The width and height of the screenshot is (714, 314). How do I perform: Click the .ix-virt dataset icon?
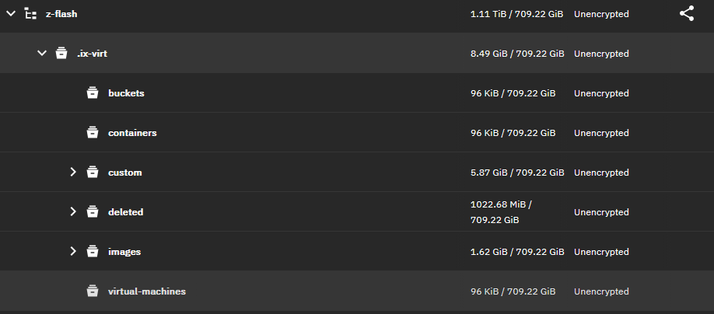point(61,54)
